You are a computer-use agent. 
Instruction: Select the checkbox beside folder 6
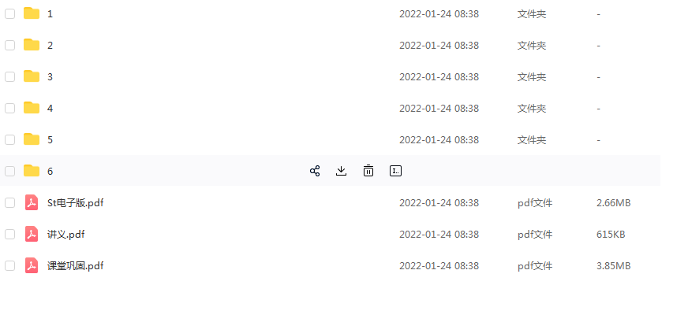tap(10, 171)
